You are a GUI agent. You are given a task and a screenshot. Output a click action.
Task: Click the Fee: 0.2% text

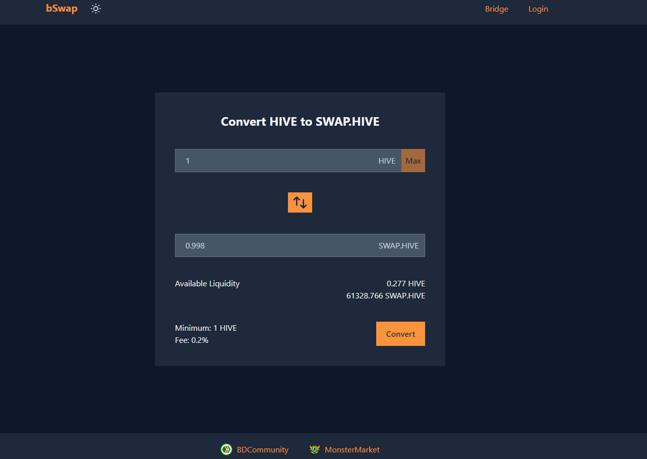(x=192, y=340)
